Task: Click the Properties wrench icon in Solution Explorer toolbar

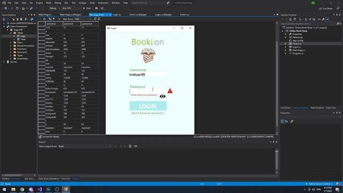Action: (323, 19)
